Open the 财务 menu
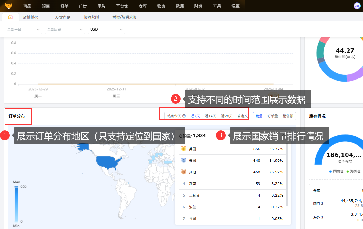This screenshot has width=363, height=229. coord(198,6)
